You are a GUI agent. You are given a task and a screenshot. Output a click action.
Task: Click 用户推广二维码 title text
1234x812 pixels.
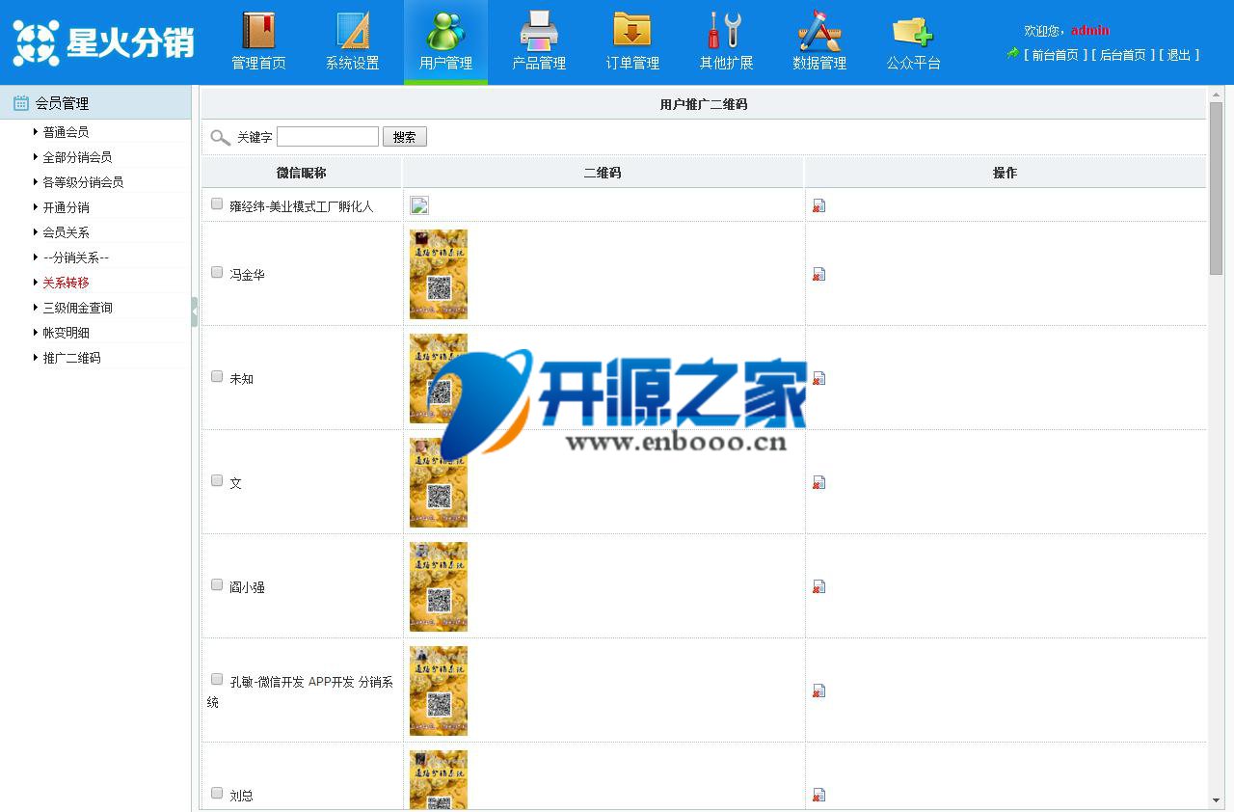(704, 104)
